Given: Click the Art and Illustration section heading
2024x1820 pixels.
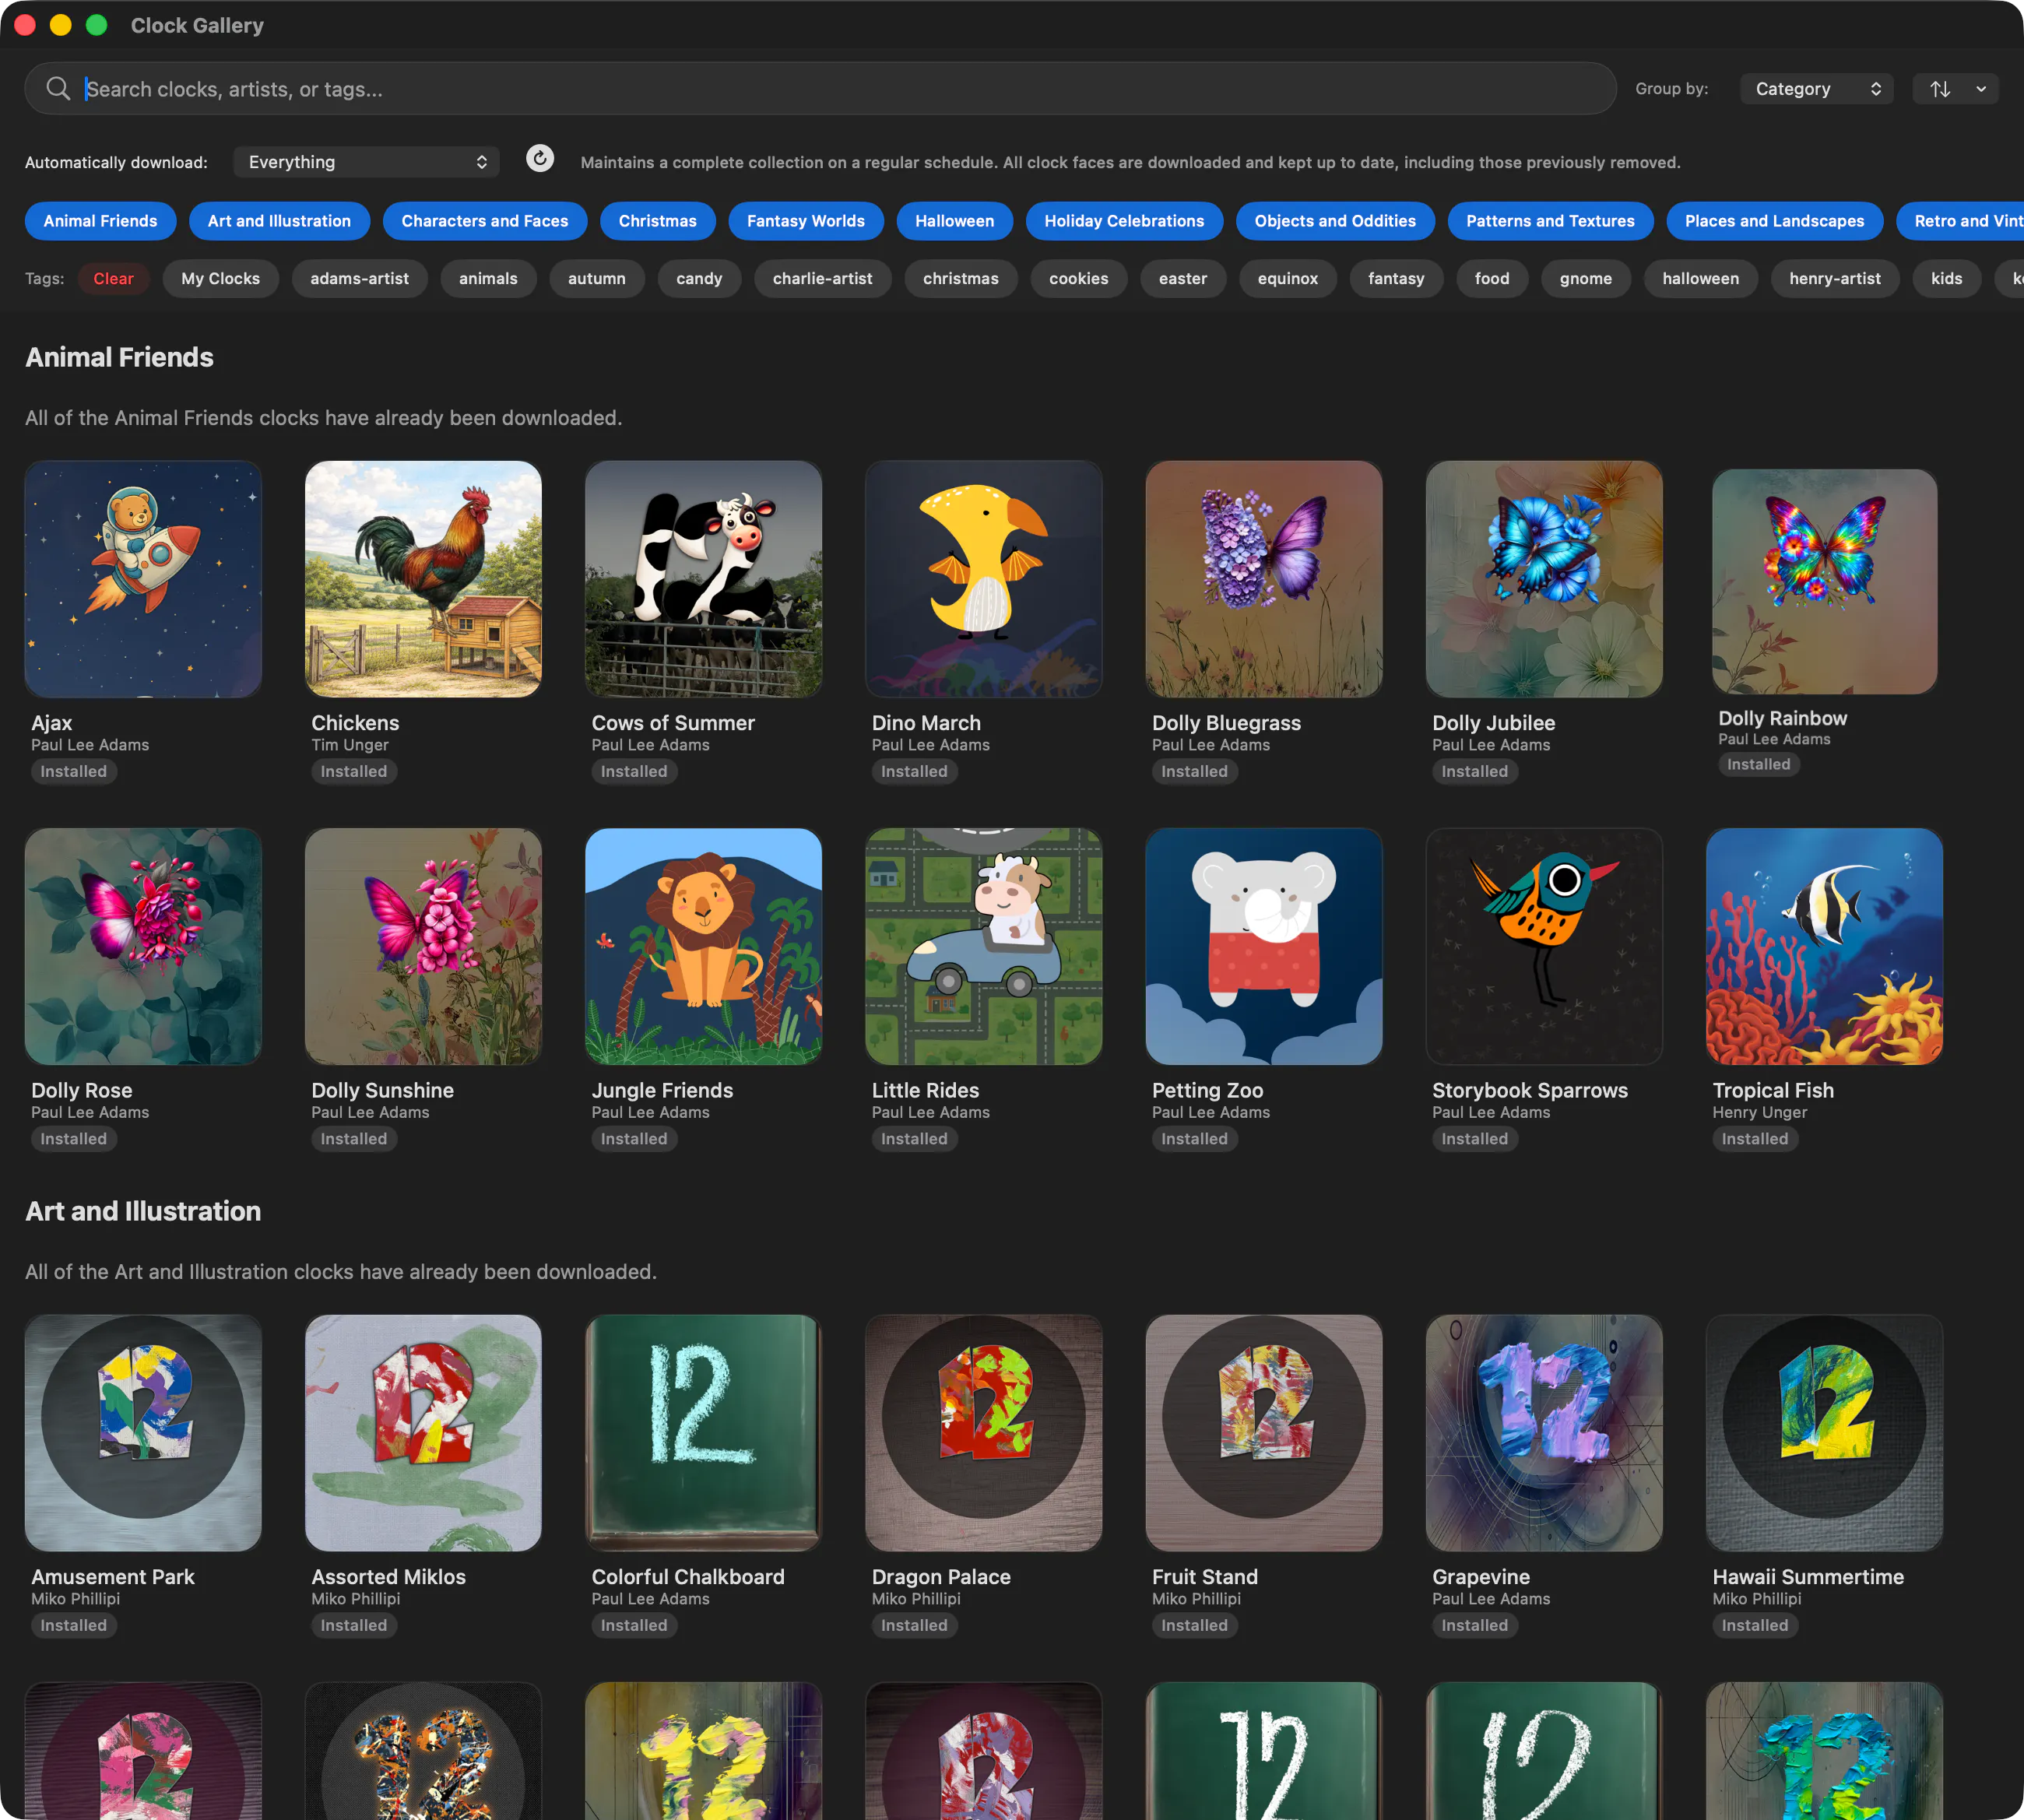Looking at the screenshot, I should click(x=143, y=1211).
